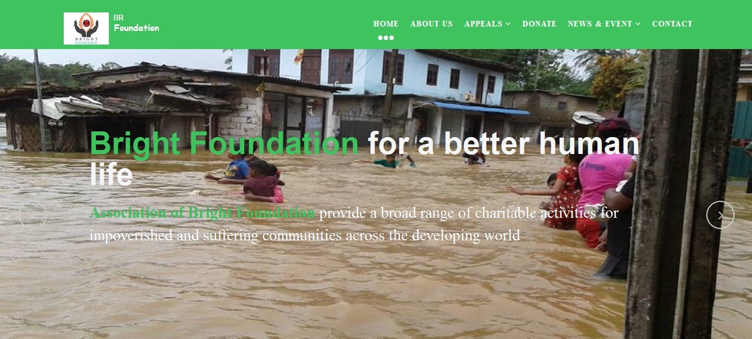Screen dimensions: 752x339
Task: Click the three dots under HOME
Action: tap(386, 38)
